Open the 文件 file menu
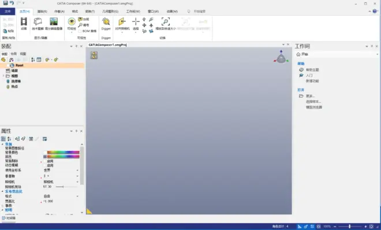 coord(8,12)
